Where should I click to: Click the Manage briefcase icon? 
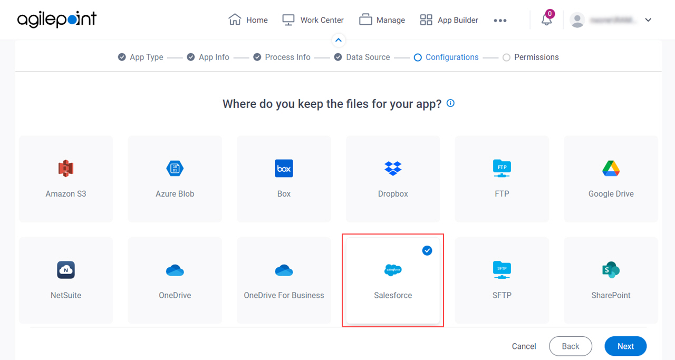point(365,20)
